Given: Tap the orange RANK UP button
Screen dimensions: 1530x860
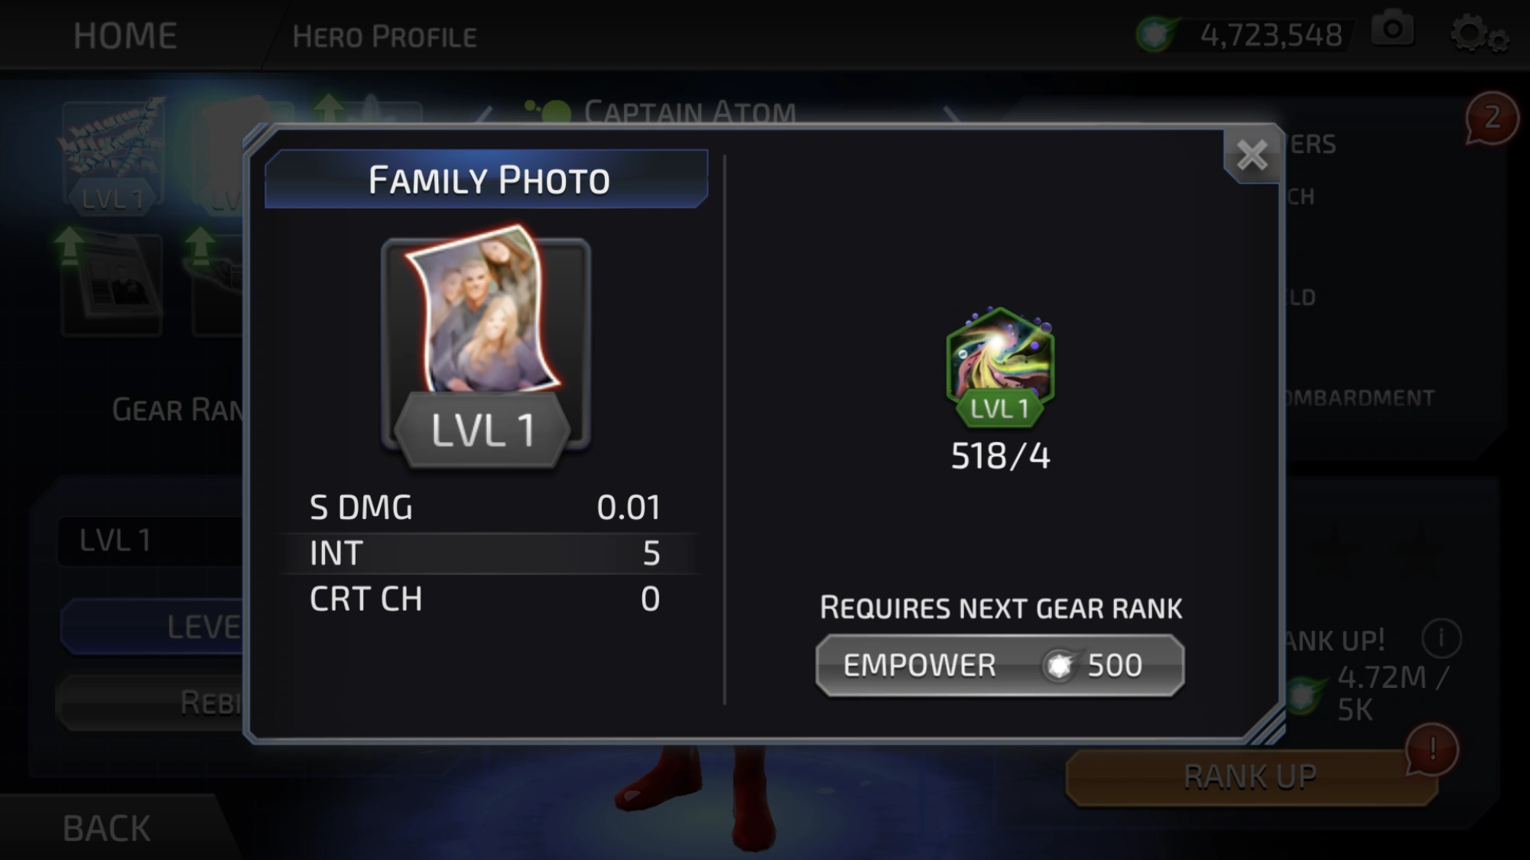Looking at the screenshot, I should 1249,777.
